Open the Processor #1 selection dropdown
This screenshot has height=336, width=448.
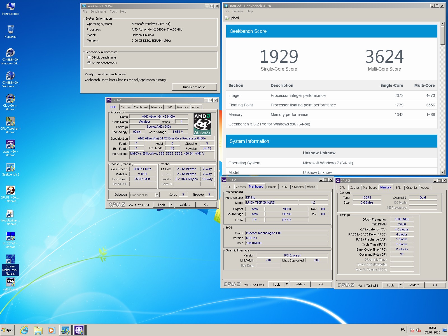[x=157, y=195]
